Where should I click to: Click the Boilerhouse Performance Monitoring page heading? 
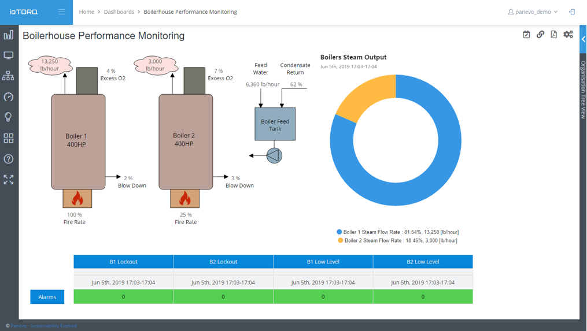[x=104, y=36]
